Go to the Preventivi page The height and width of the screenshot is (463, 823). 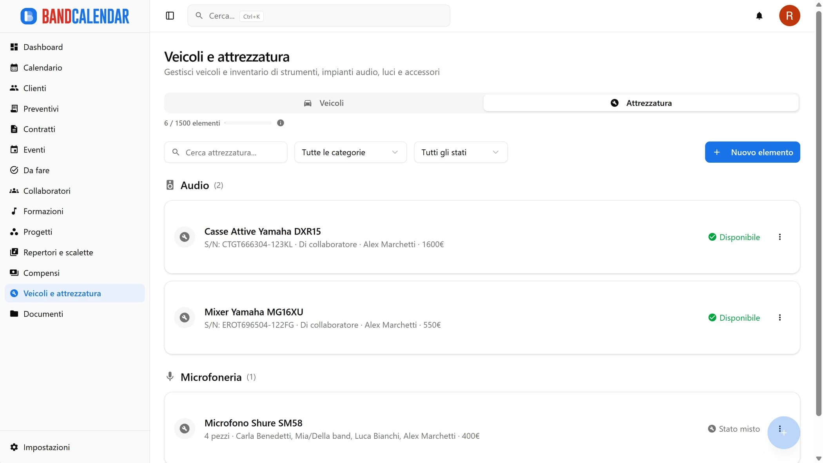(41, 109)
